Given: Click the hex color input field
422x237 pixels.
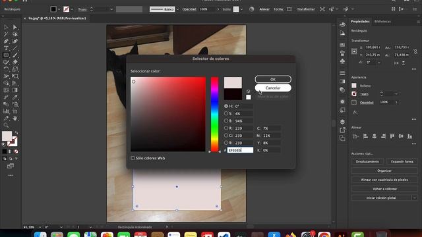Looking at the screenshot, I should (240, 150).
